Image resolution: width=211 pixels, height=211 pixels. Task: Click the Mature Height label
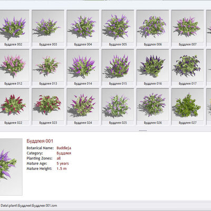40,169
